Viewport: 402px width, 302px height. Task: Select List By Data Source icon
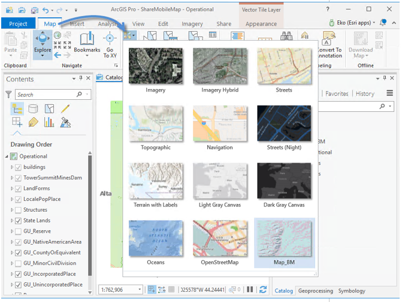click(x=33, y=109)
